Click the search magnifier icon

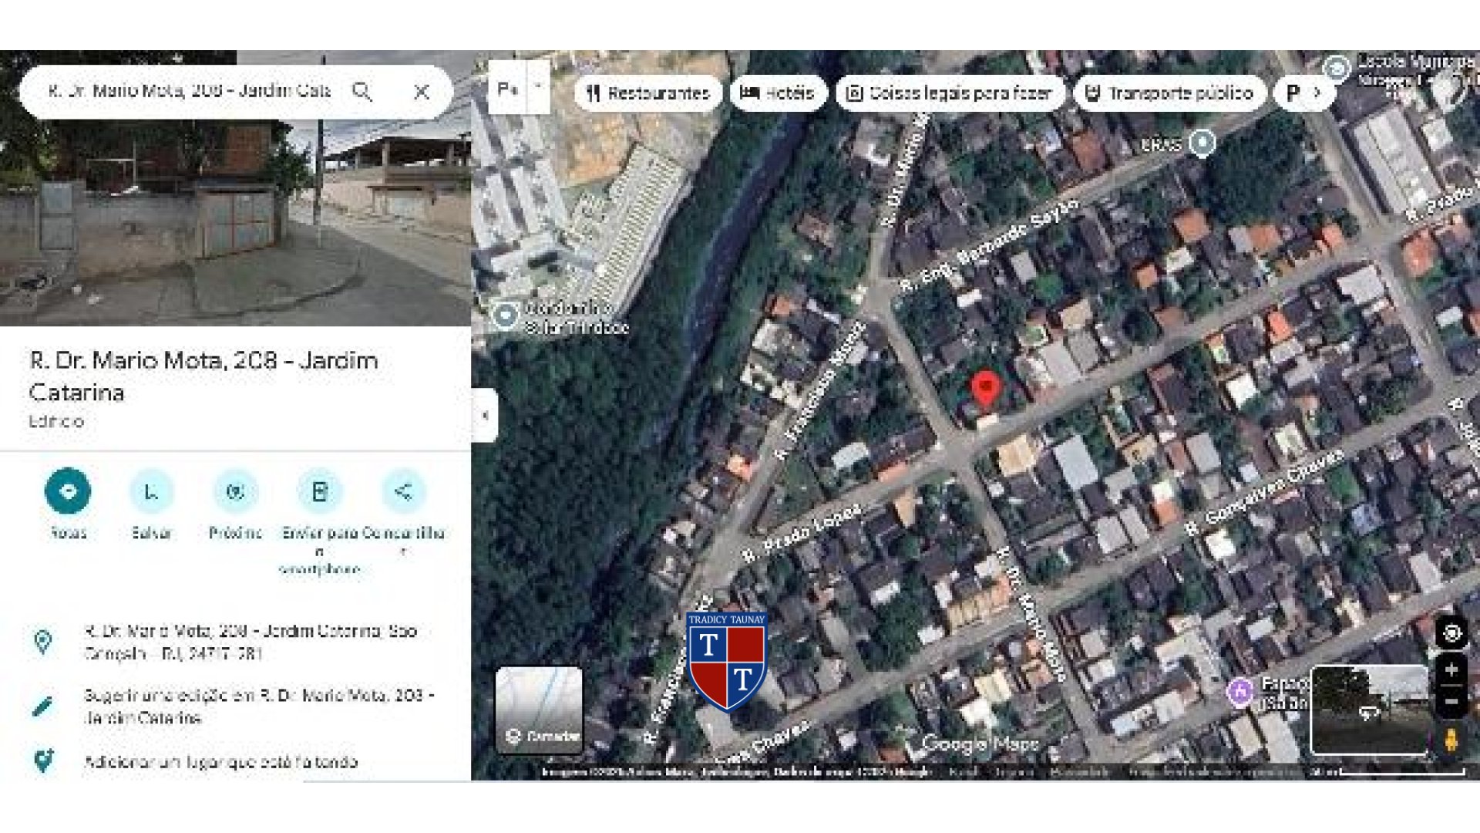(362, 92)
